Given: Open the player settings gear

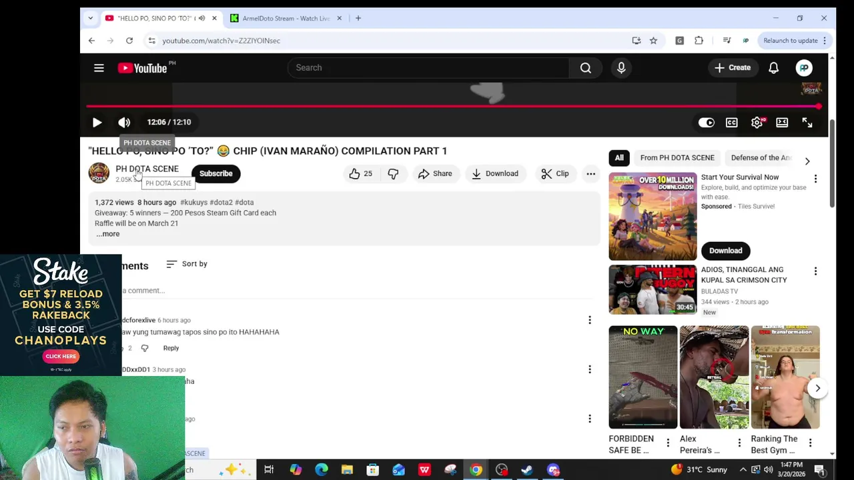Looking at the screenshot, I should tap(757, 123).
